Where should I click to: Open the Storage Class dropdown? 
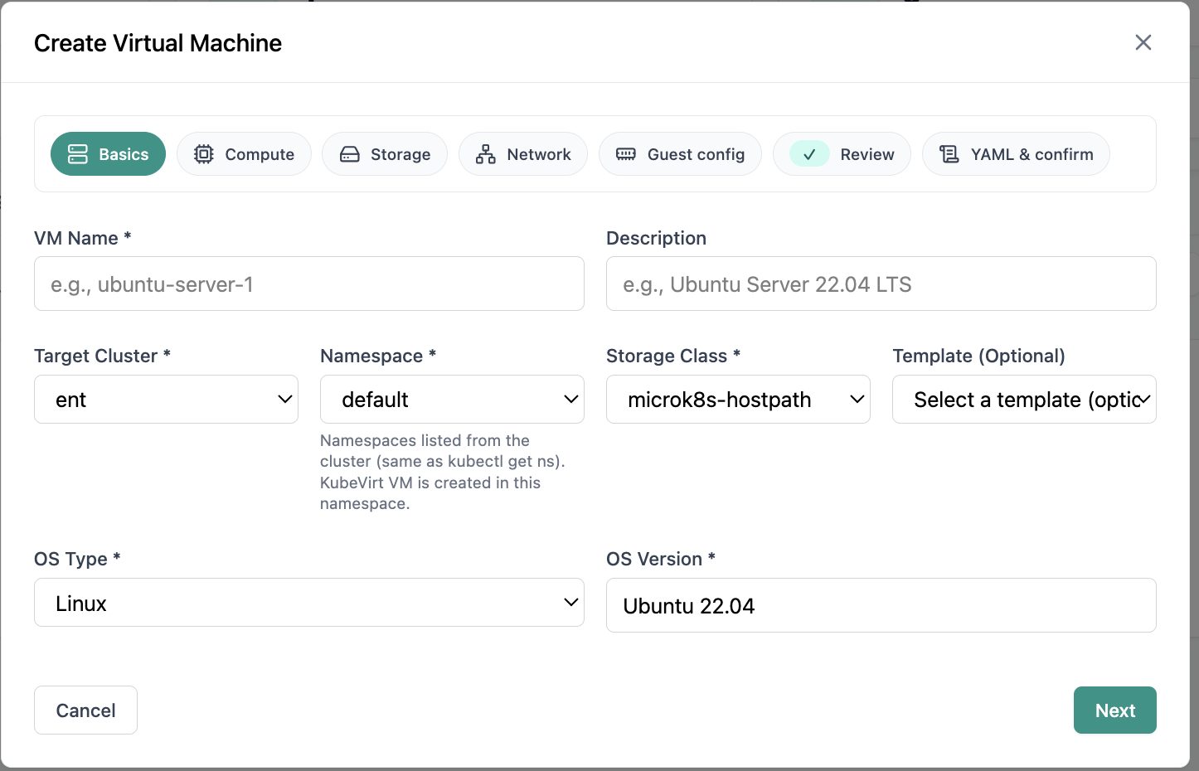coord(738,400)
